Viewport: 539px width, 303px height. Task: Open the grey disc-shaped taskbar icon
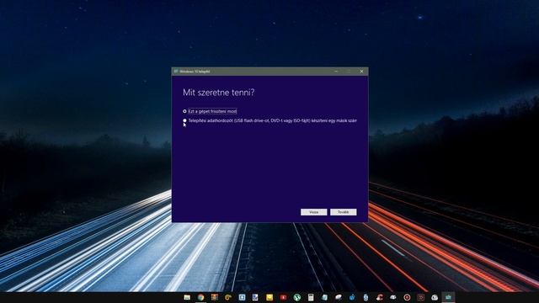click(339, 297)
